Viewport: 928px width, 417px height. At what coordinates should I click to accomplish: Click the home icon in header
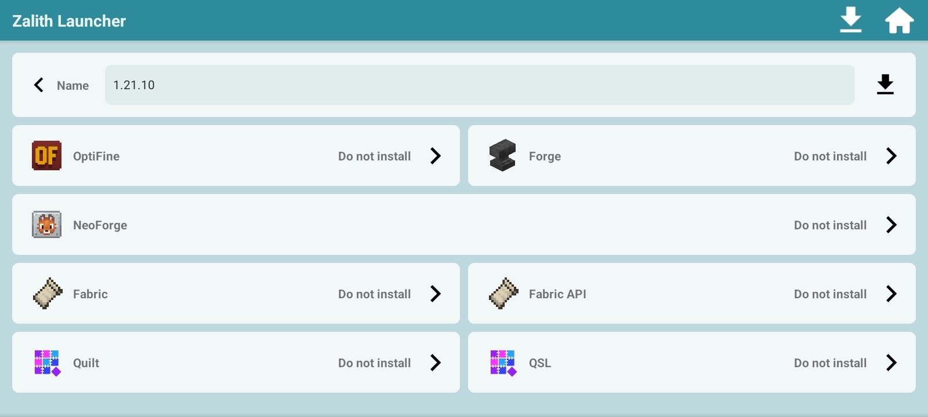point(899,21)
